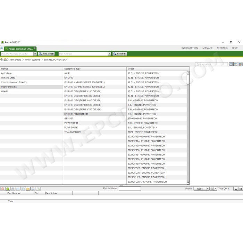This screenshot has height=243, width=243.
Task: Open the HELP menu
Action: click(x=235, y=48)
